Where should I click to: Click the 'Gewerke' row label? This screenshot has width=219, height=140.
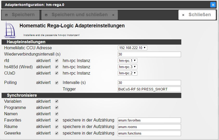pyautogui.click(x=12, y=133)
